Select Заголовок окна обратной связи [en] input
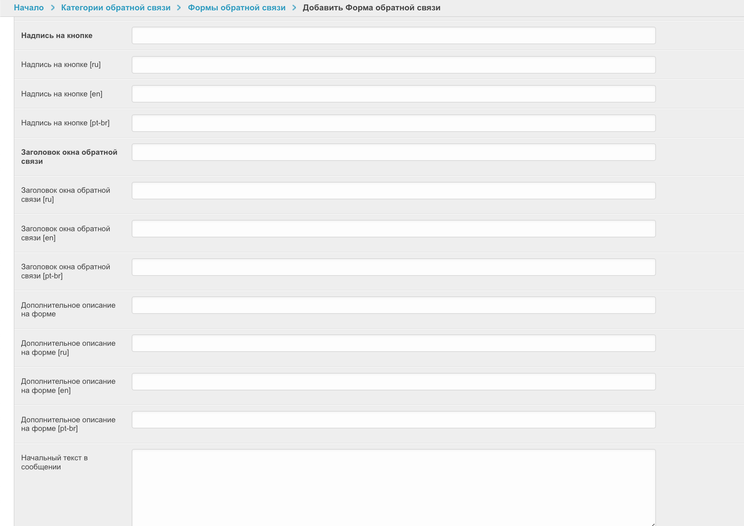 click(x=393, y=229)
